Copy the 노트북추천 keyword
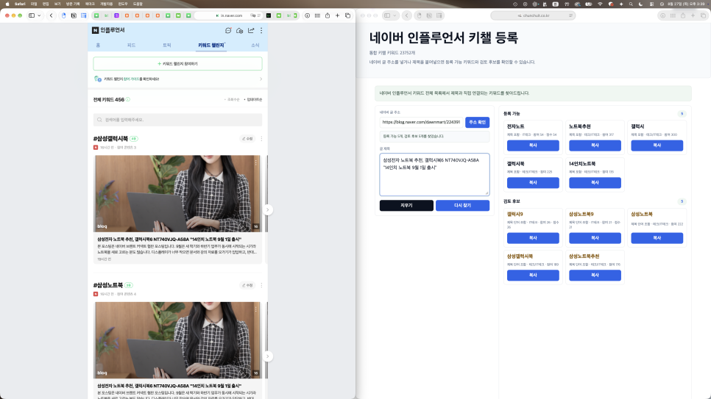Viewport: 711px width, 399px height. pyautogui.click(x=595, y=145)
